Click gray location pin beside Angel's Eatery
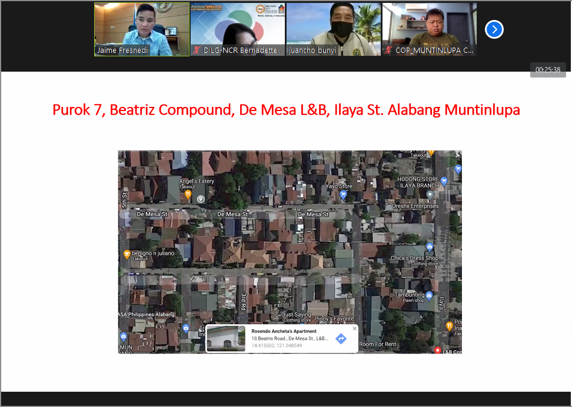The width and height of the screenshot is (572, 407). [x=201, y=199]
